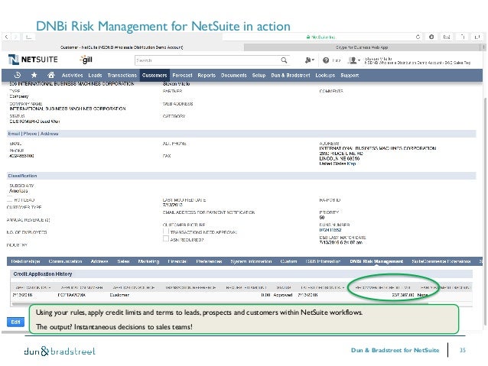488x366 pixels.
Task: Click the Classification section header
Action: [22, 176]
